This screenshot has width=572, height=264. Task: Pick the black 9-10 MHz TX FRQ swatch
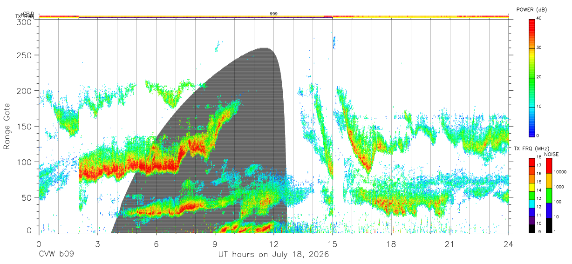[x=531, y=228]
